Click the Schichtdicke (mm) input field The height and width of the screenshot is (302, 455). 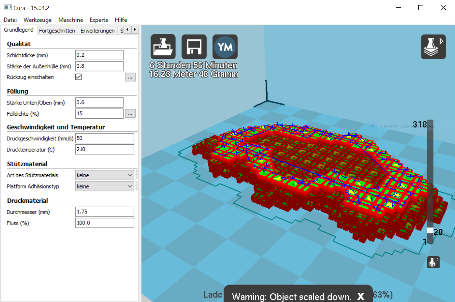[x=99, y=55]
